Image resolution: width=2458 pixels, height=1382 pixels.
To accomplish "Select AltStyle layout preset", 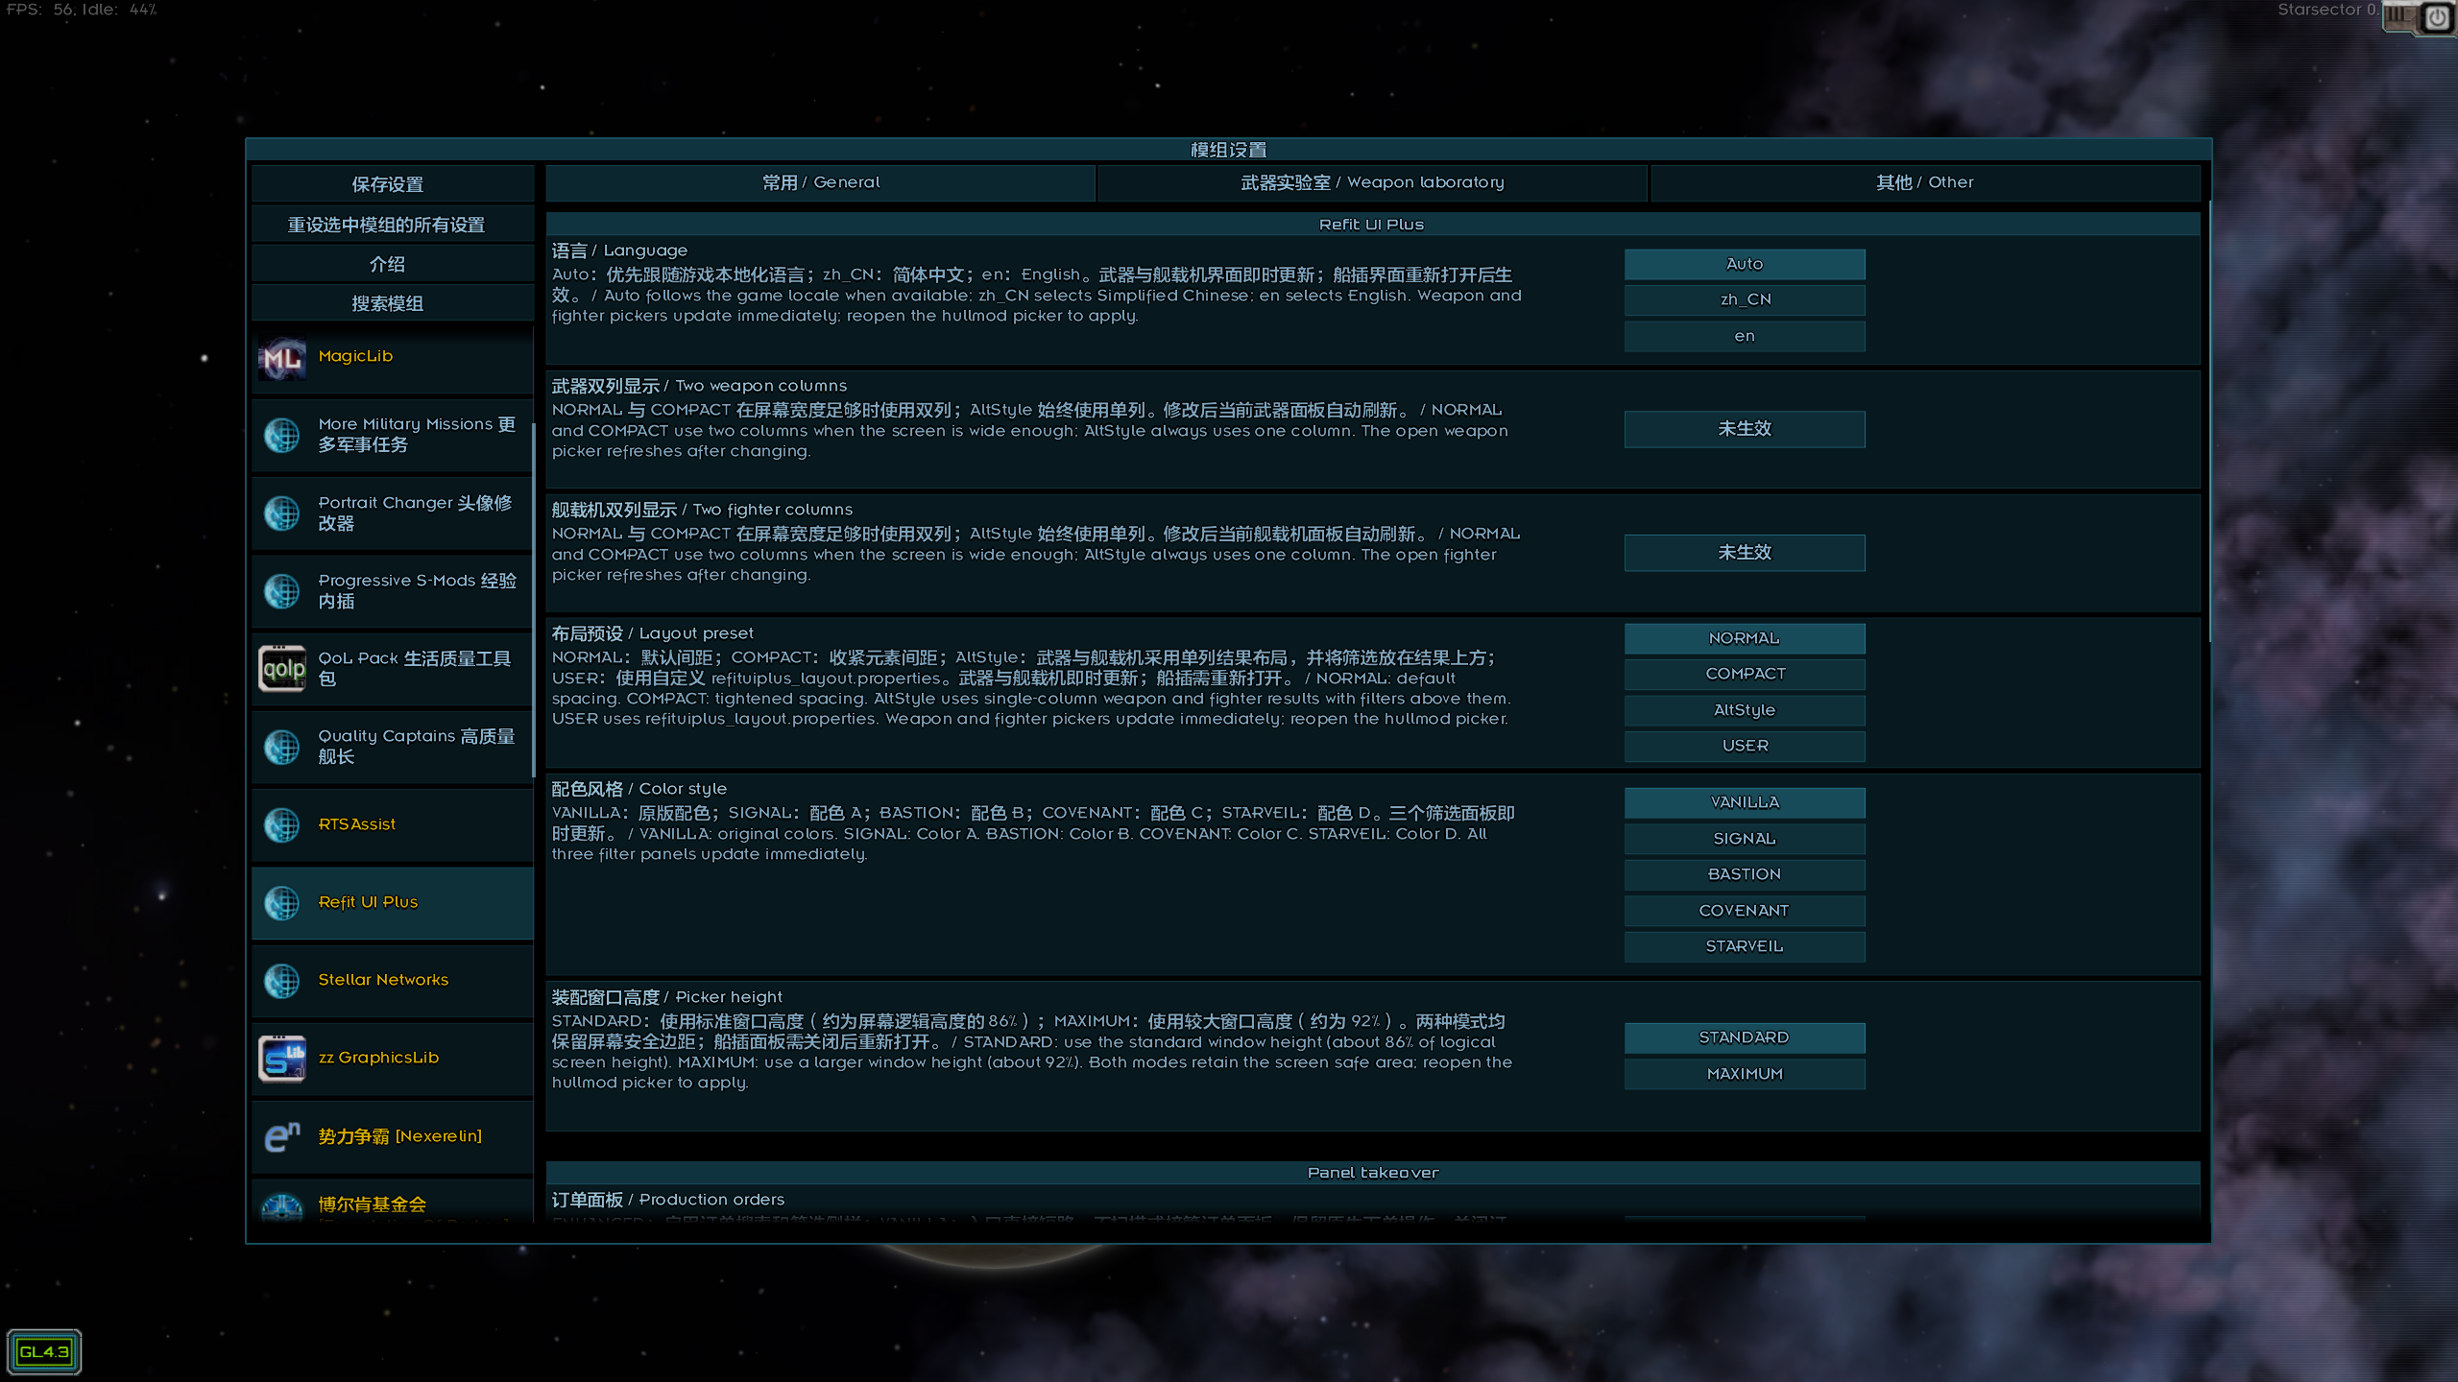I will tap(1745, 710).
